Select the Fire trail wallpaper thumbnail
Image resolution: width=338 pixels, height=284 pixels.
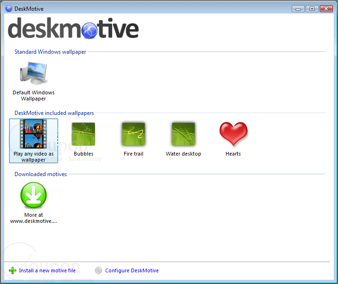point(134,134)
